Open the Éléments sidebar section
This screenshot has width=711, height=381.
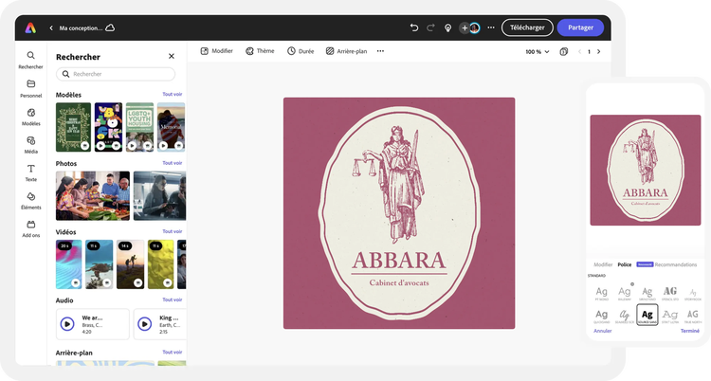(31, 201)
